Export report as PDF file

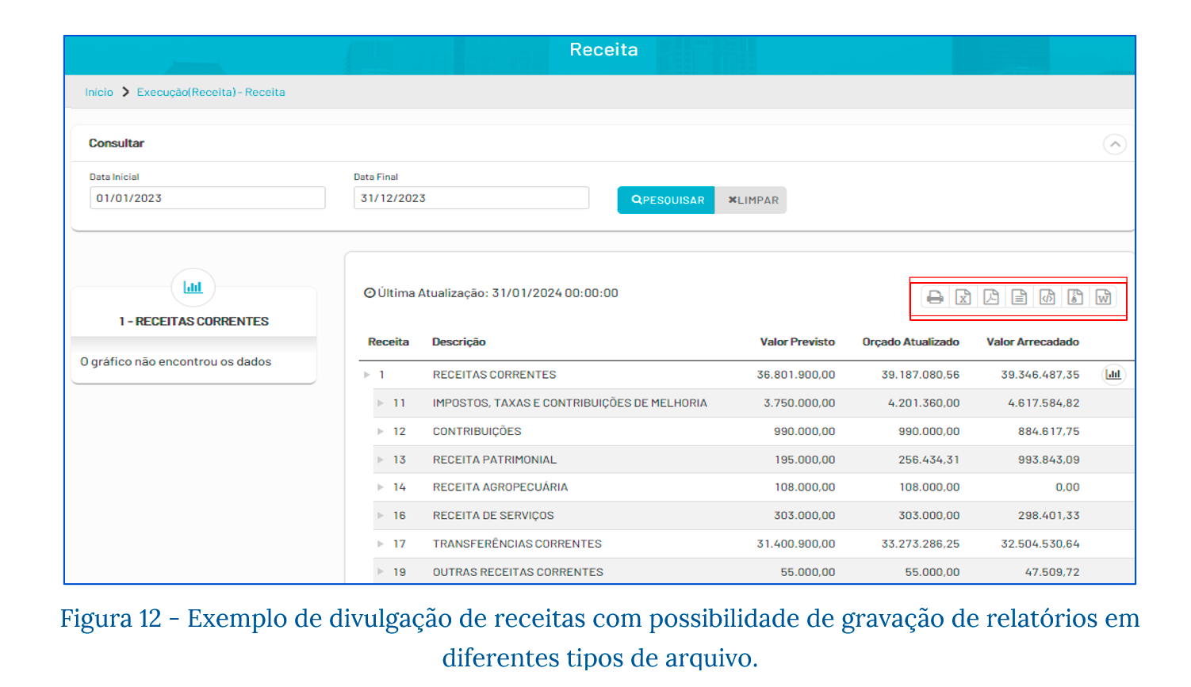point(991,297)
